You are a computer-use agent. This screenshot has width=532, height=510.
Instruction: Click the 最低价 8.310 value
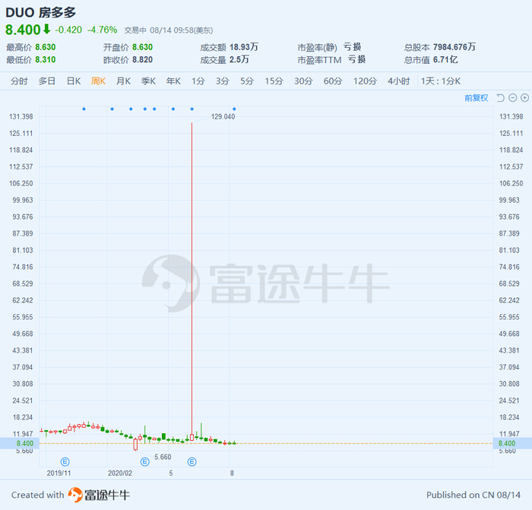tap(46, 60)
